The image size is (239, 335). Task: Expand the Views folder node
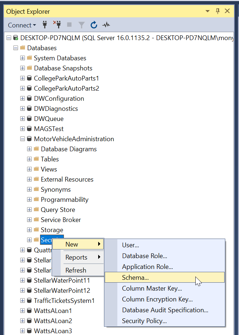29,169
